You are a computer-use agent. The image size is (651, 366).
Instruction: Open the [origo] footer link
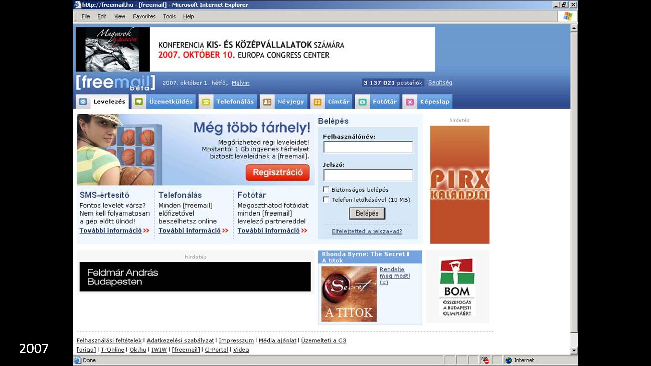(86, 350)
